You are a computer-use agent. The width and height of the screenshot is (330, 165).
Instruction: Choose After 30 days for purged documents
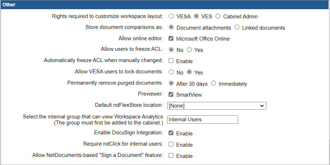coord(171,84)
